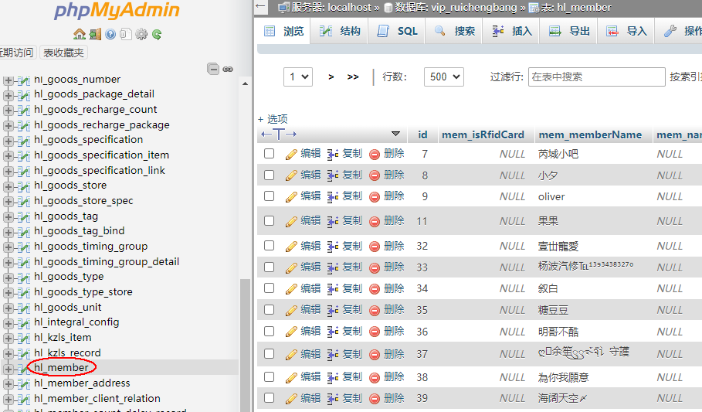The height and width of the screenshot is (412, 702).
Task: Tick the checkbox for row id 8
Action: [x=270, y=175]
